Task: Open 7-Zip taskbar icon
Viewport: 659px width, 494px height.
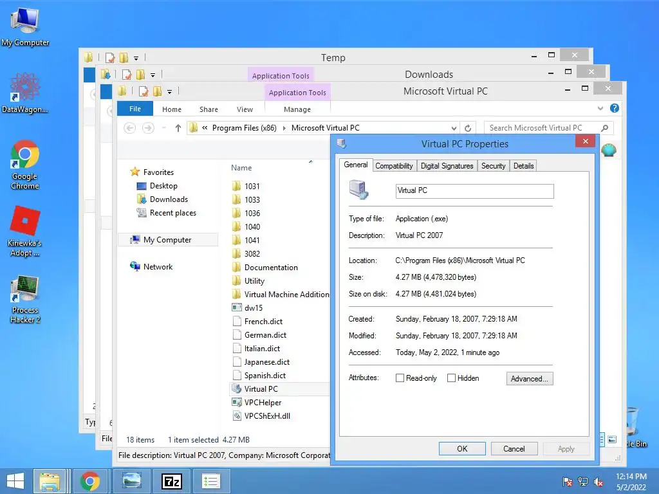Action: [172, 481]
